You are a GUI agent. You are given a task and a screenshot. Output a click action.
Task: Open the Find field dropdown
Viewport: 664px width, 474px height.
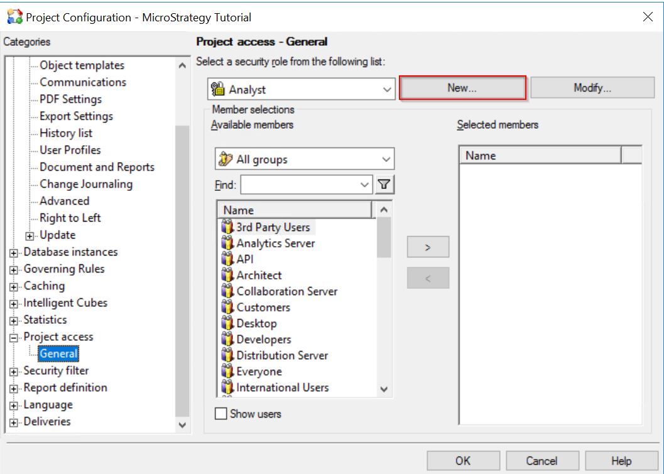coord(364,184)
